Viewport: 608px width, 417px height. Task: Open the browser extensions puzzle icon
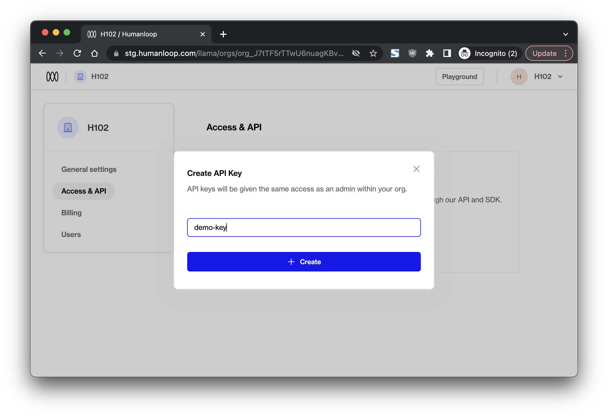tap(430, 53)
